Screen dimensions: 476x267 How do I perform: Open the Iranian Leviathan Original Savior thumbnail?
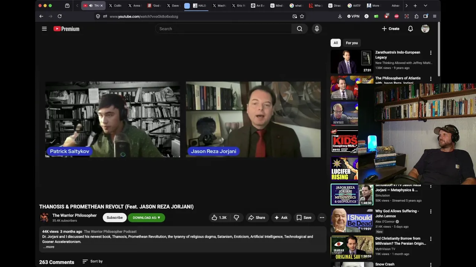coord(351,247)
